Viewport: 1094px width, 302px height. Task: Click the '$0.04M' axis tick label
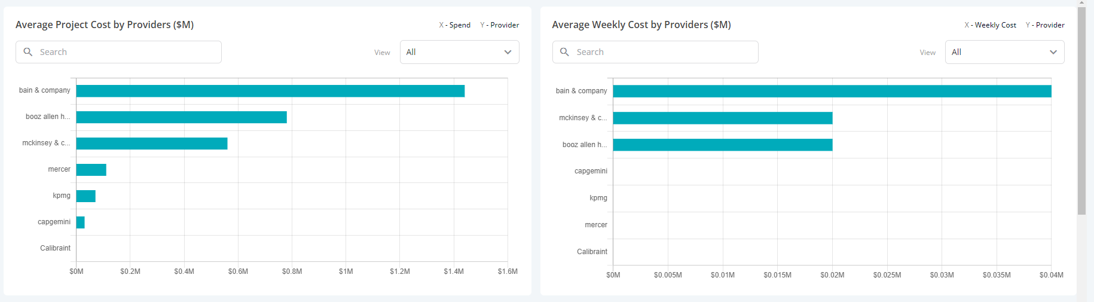pyautogui.click(x=1052, y=275)
